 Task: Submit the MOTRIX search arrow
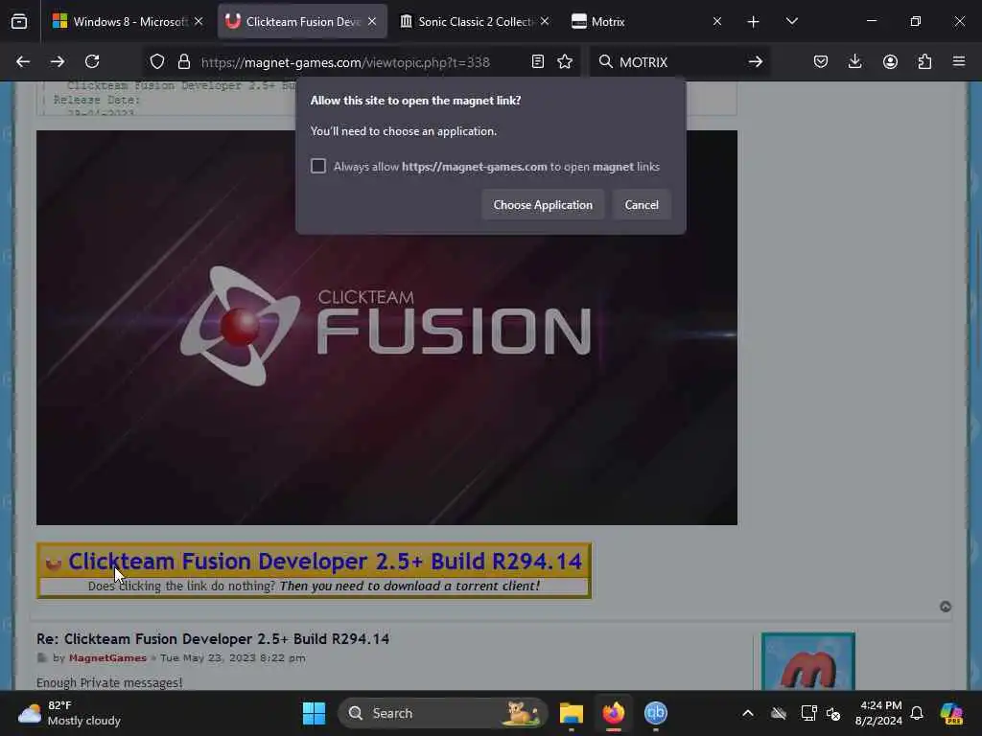point(756,61)
